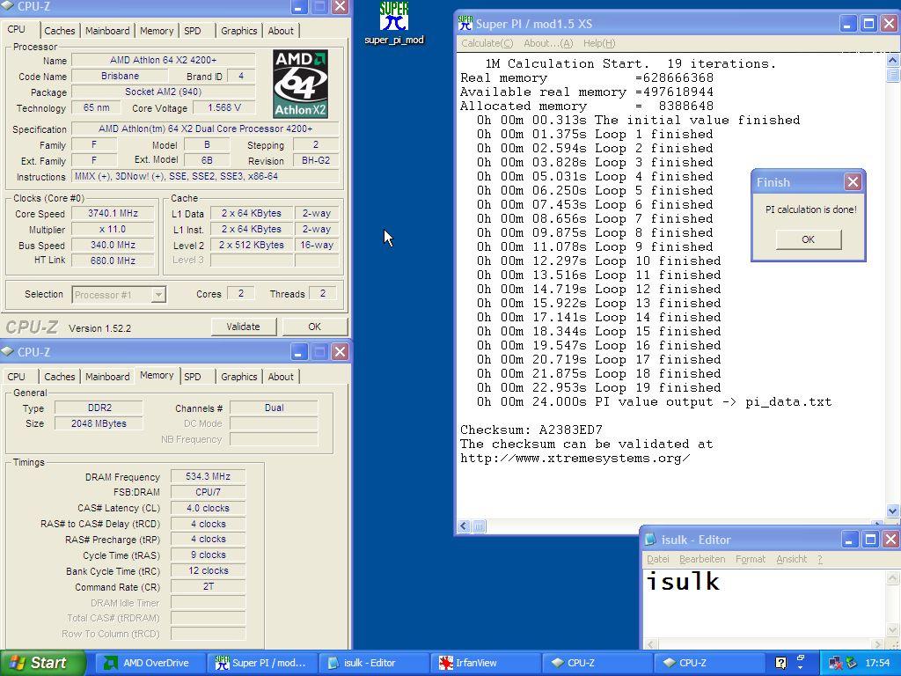
Task: Switch to Super PI taskbar button
Action: click(261, 663)
